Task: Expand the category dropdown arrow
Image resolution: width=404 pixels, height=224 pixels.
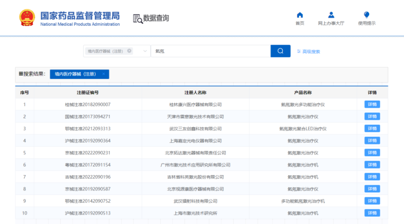Action: click(144, 51)
